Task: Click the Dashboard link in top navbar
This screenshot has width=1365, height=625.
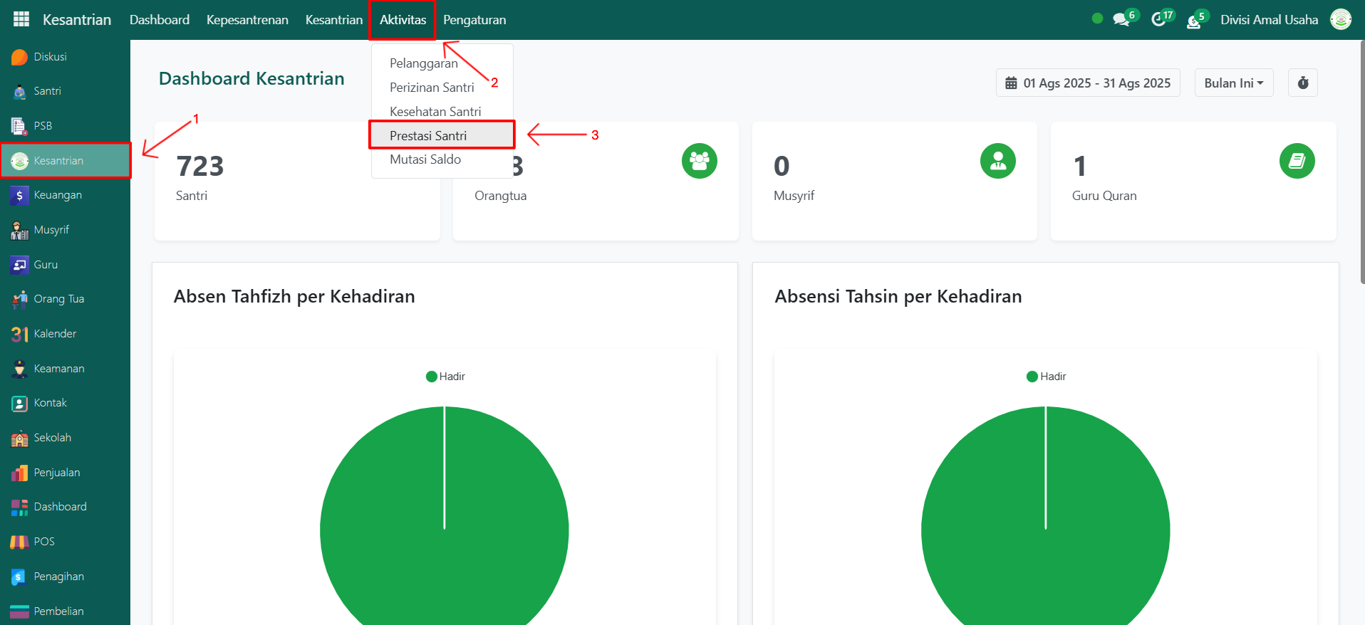Action: (160, 20)
